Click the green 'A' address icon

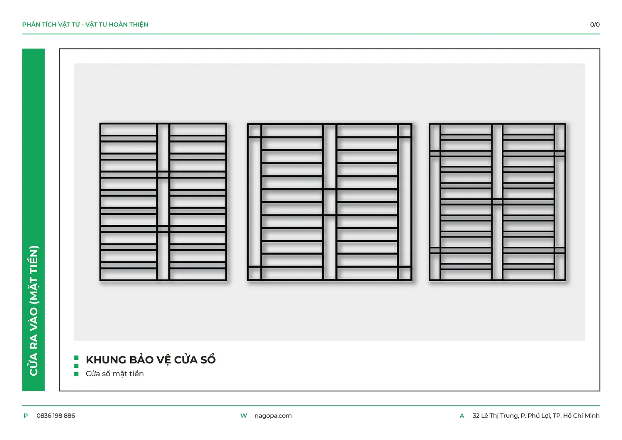point(462,416)
